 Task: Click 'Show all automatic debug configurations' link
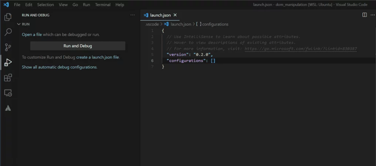pyautogui.click(x=59, y=67)
